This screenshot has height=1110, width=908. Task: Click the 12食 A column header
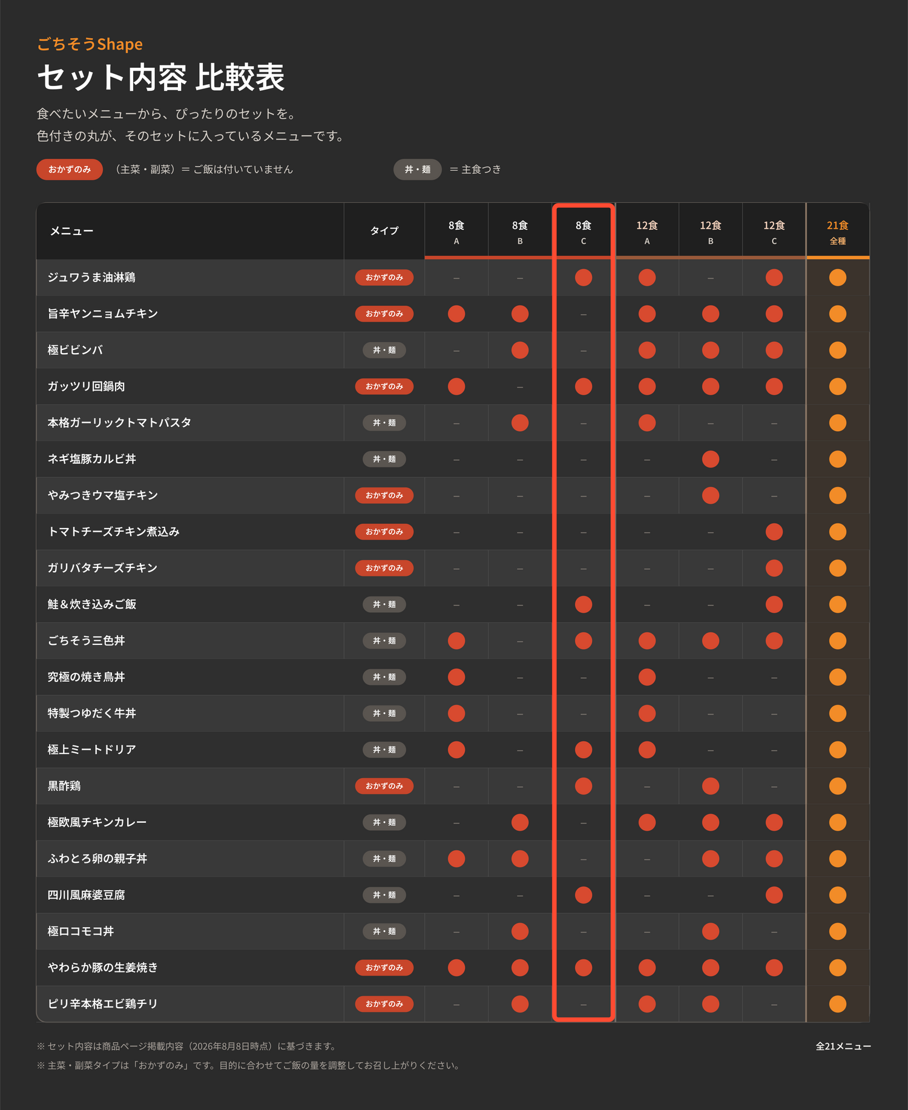647,231
